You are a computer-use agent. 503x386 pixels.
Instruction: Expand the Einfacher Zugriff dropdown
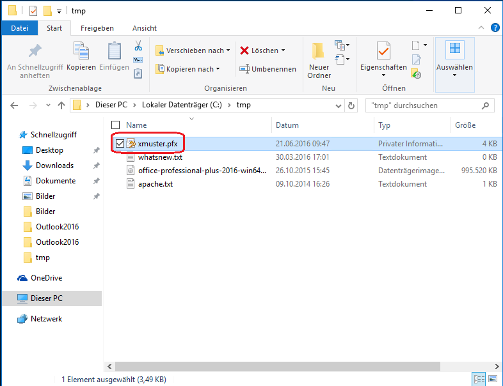348,59
